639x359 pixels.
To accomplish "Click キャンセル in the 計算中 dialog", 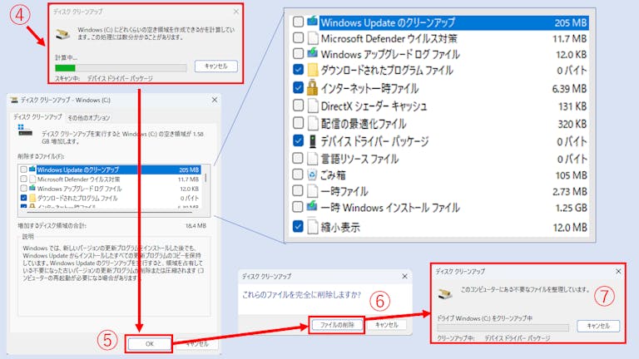I will pos(216,66).
